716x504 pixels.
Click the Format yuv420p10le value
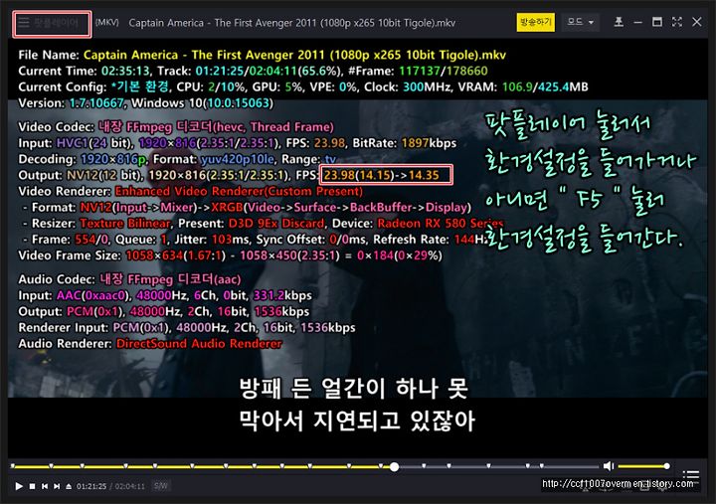(238, 159)
